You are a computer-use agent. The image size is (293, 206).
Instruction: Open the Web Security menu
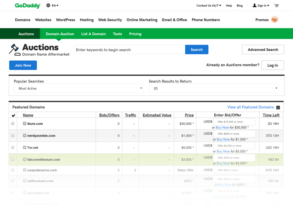point(110,20)
